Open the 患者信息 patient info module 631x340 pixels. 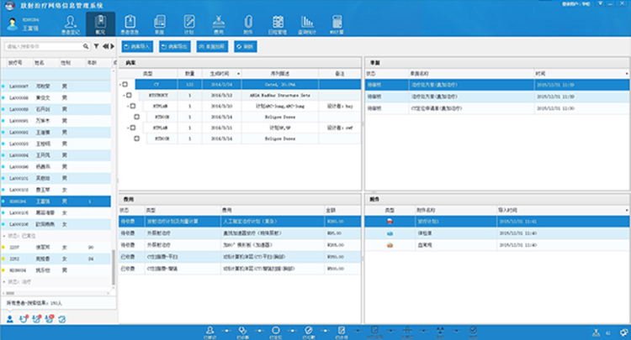(130, 23)
